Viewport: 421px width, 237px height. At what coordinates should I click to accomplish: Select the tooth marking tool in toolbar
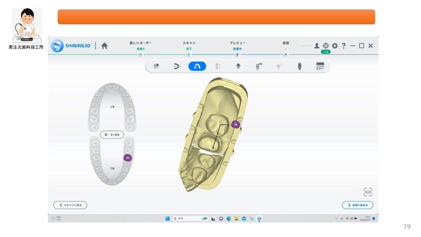click(156, 66)
